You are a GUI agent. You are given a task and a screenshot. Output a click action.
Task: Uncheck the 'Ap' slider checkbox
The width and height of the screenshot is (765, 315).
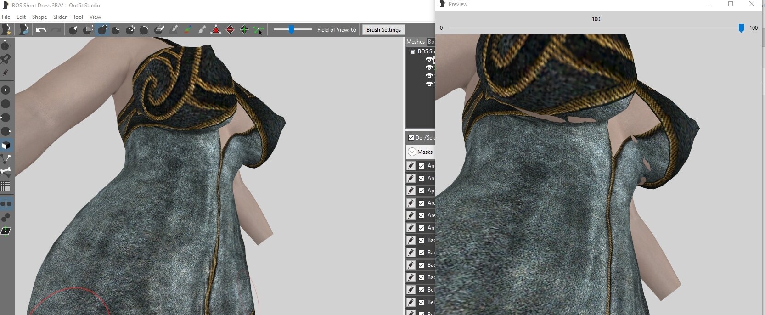coord(422,191)
